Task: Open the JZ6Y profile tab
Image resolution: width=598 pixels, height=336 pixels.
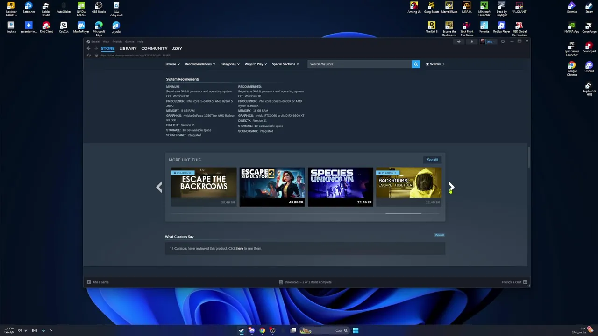Action: click(177, 48)
